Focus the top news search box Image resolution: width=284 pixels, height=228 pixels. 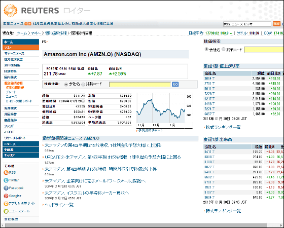tap(247, 24)
